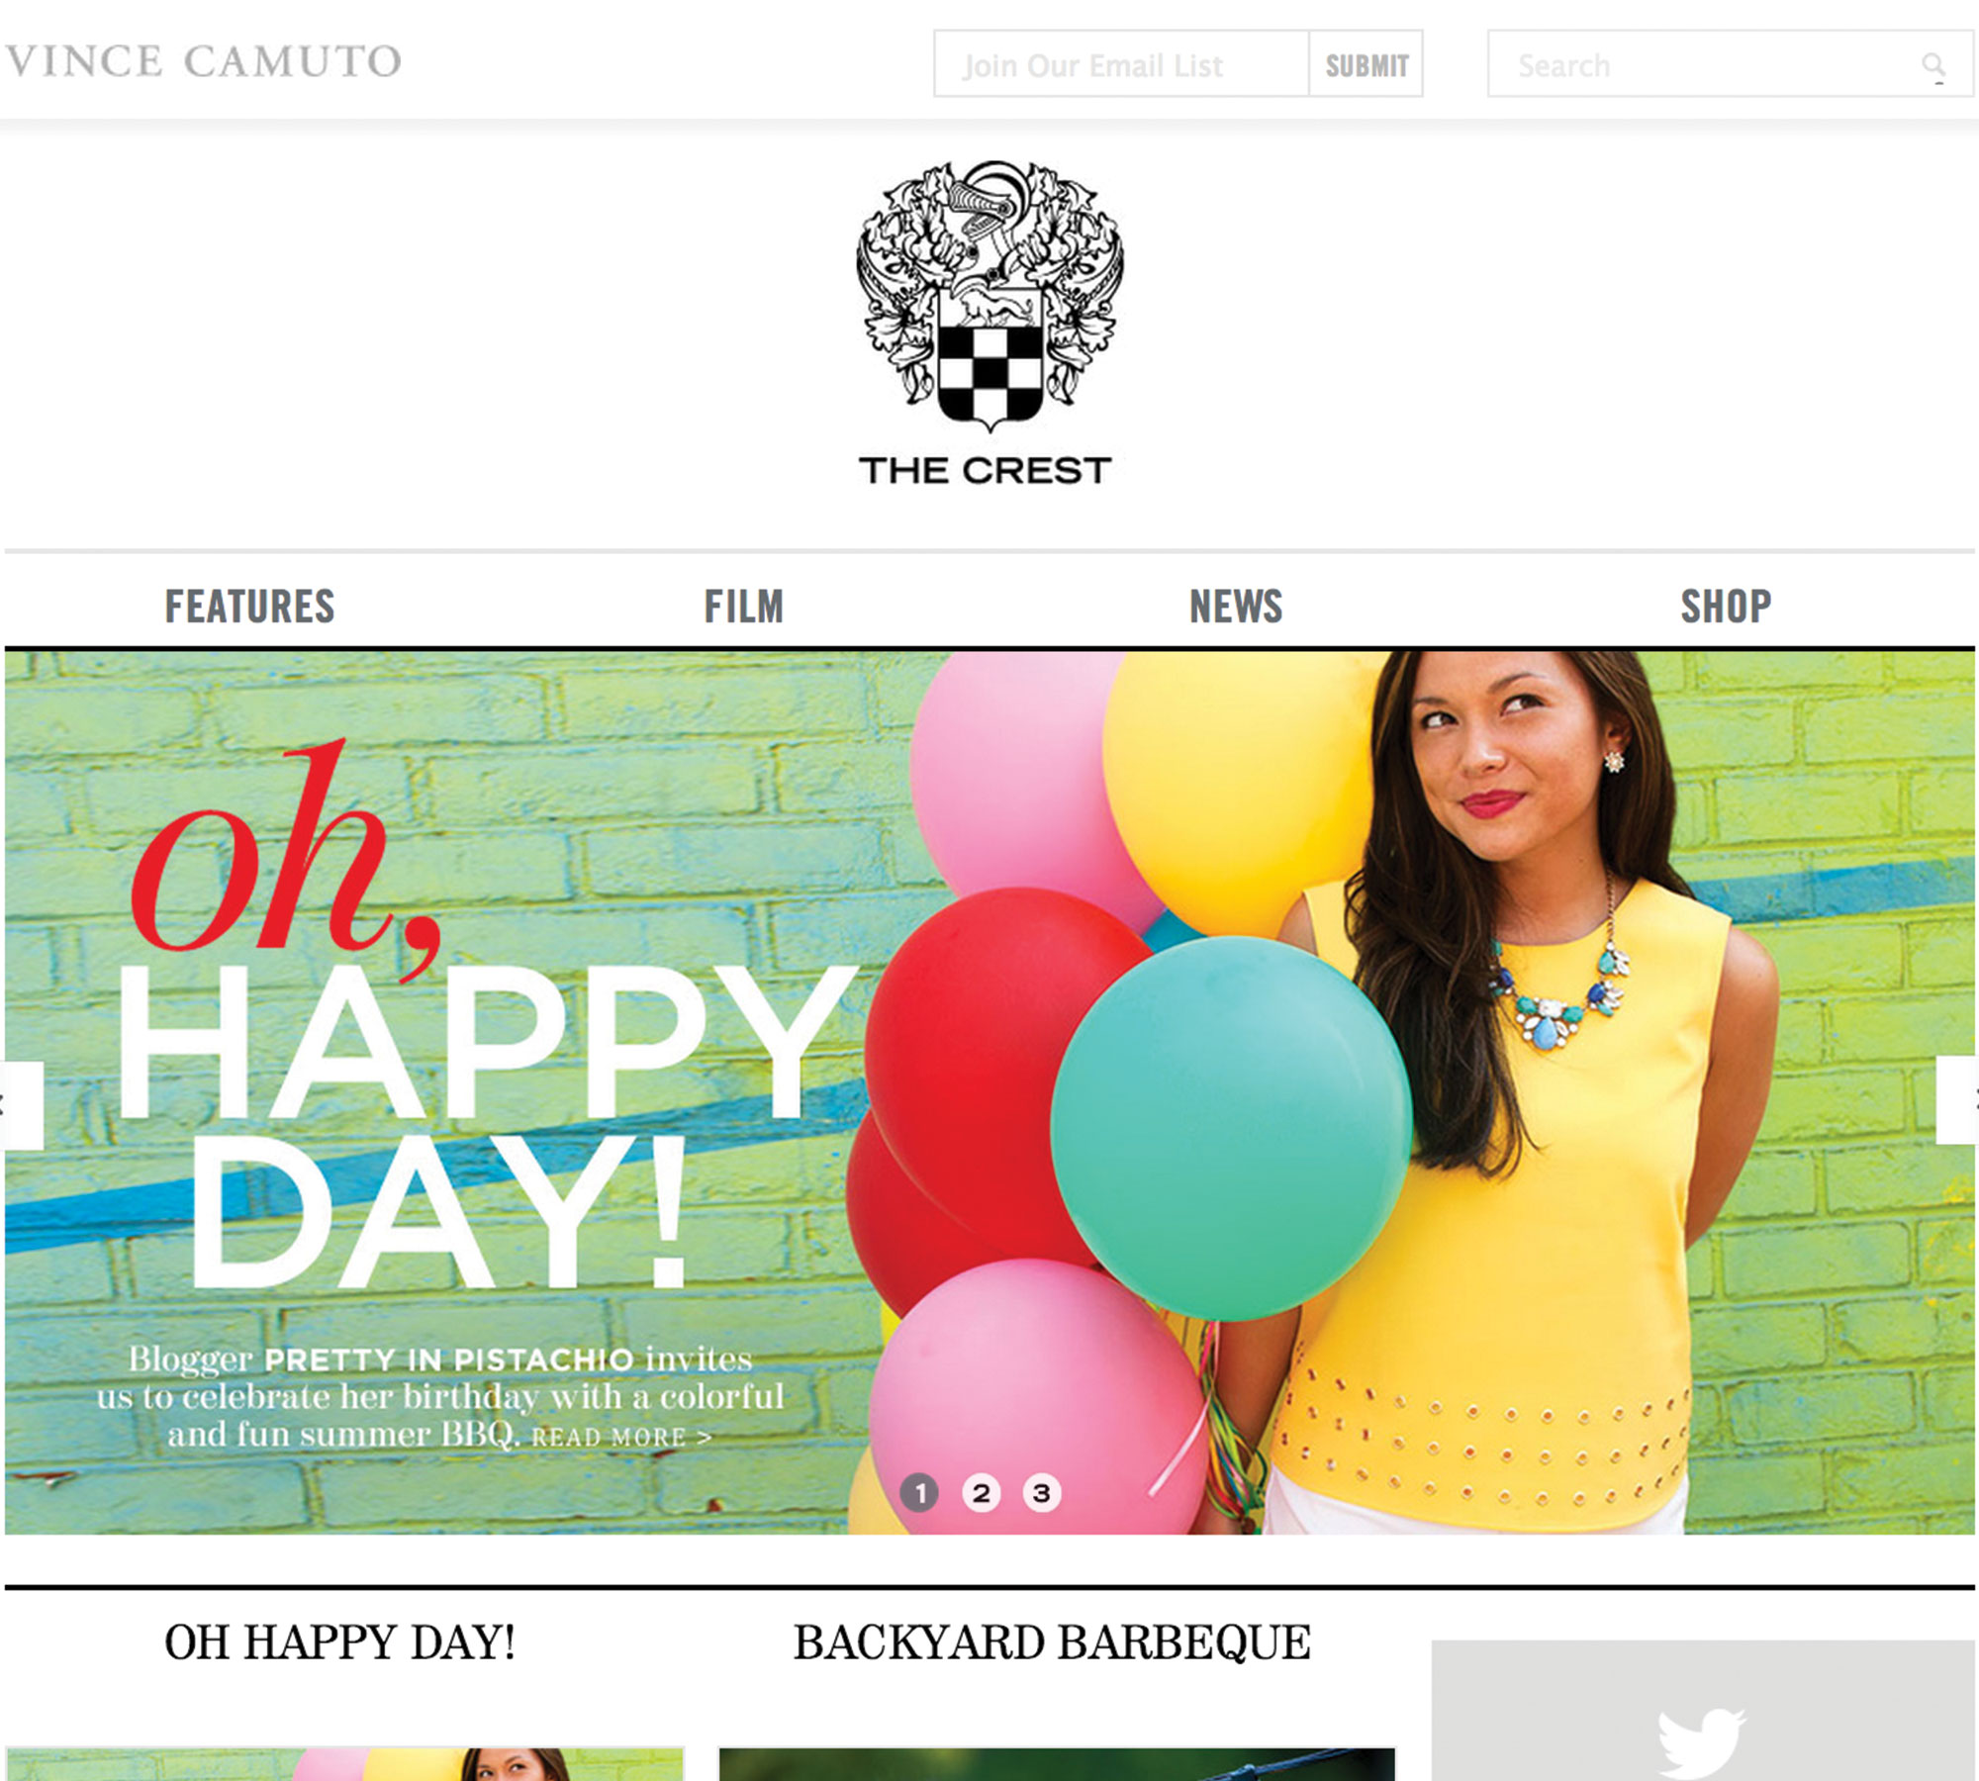Focus the Search input field
This screenshot has width=1979, height=1781.
click(1731, 64)
